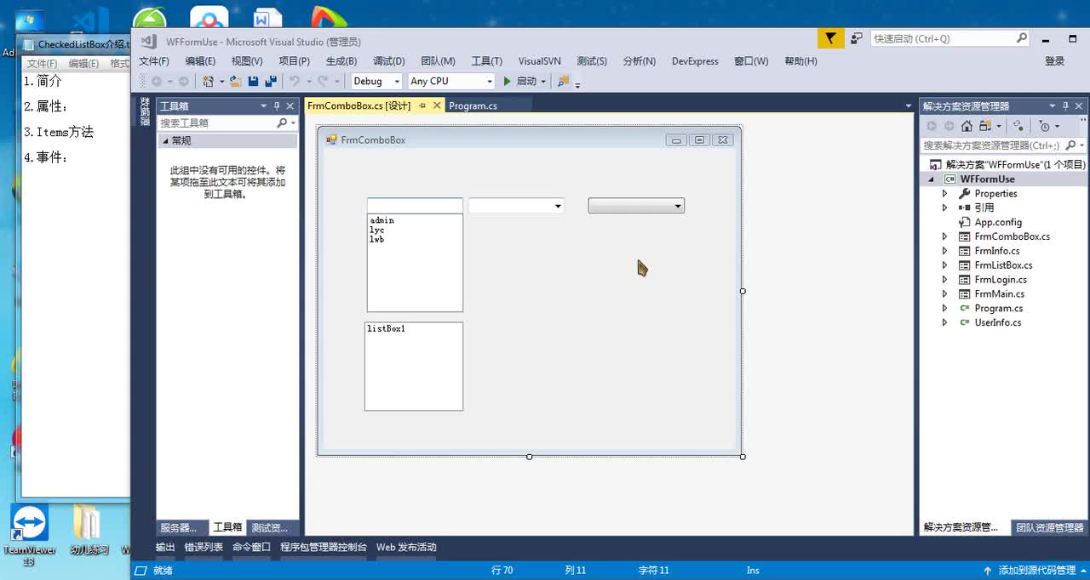This screenshot has height=580, width=1090.
Task: Open the 输出 panel tab
Action: 165,547
